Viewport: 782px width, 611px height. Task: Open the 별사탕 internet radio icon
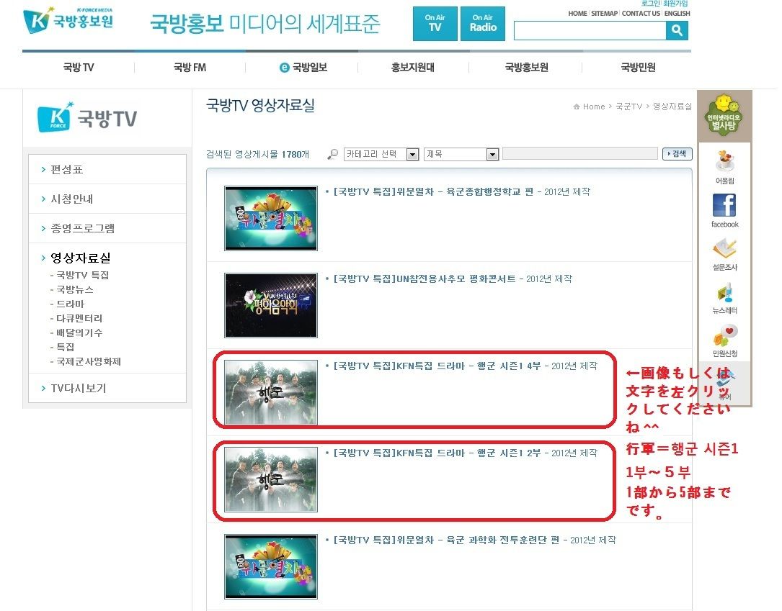pyautogui.click(x=724, y=114)
